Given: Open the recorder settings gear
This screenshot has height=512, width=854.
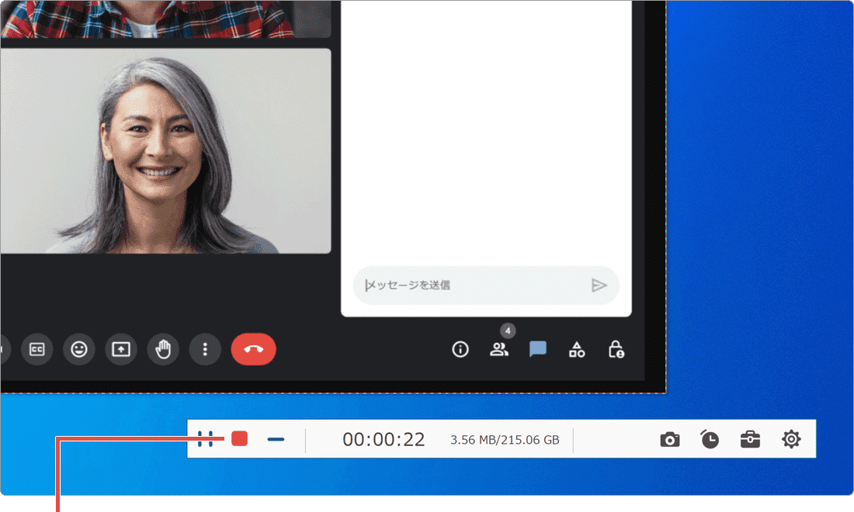Looking at the screenshot, I should (x=790, y=439).
